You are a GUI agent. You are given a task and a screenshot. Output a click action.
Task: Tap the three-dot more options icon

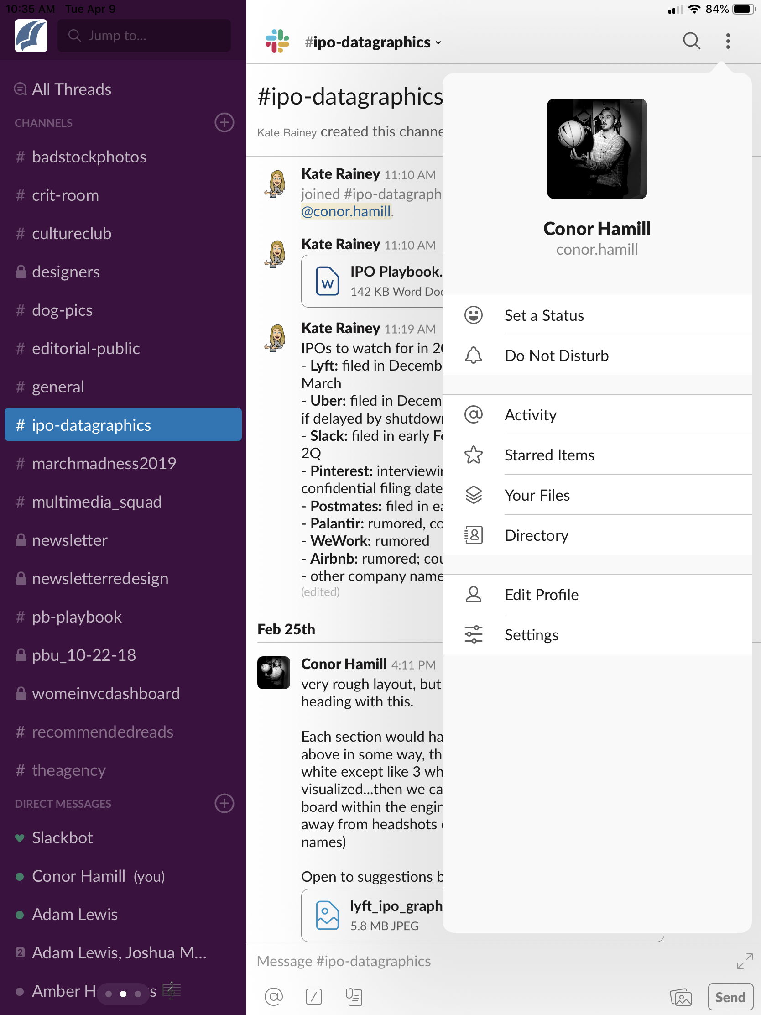(x=728, y=41)
